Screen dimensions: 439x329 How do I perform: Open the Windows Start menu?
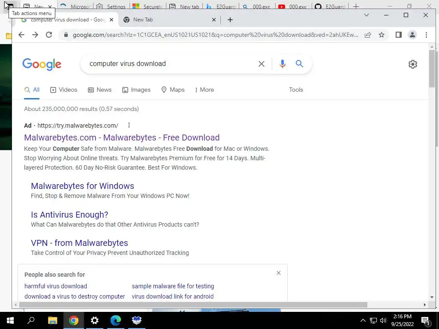click(10, 320)
